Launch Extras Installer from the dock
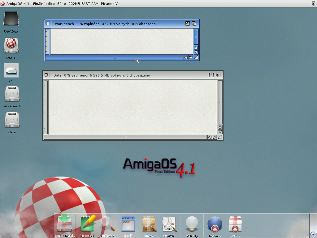The height and width of the screenshot is (238, 317). (x=64, y=224)
